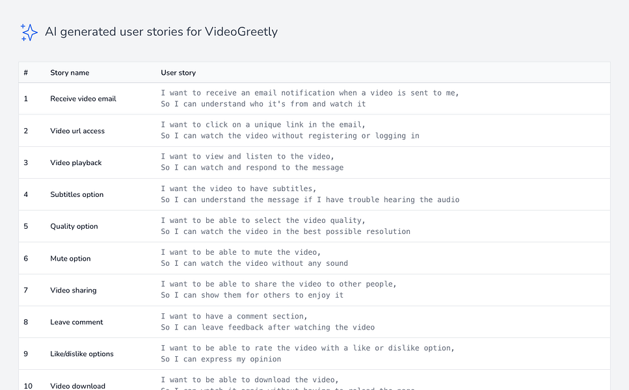Select the 'Video url access' story name

[77, 131]
